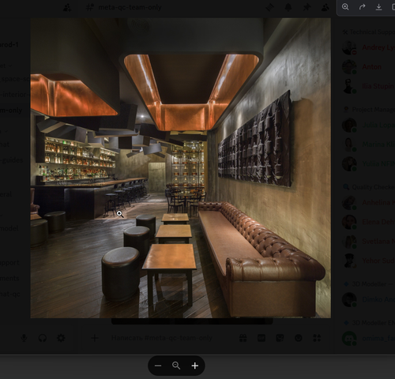Click the meta-qc-team-only channel title

coord(130,7)
